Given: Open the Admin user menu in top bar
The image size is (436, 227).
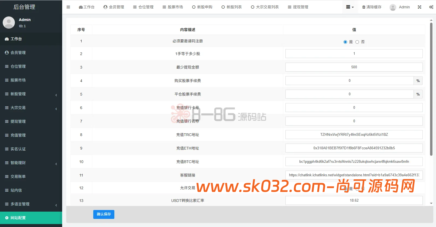Looking at the screenshot, I should click(400, 7).
